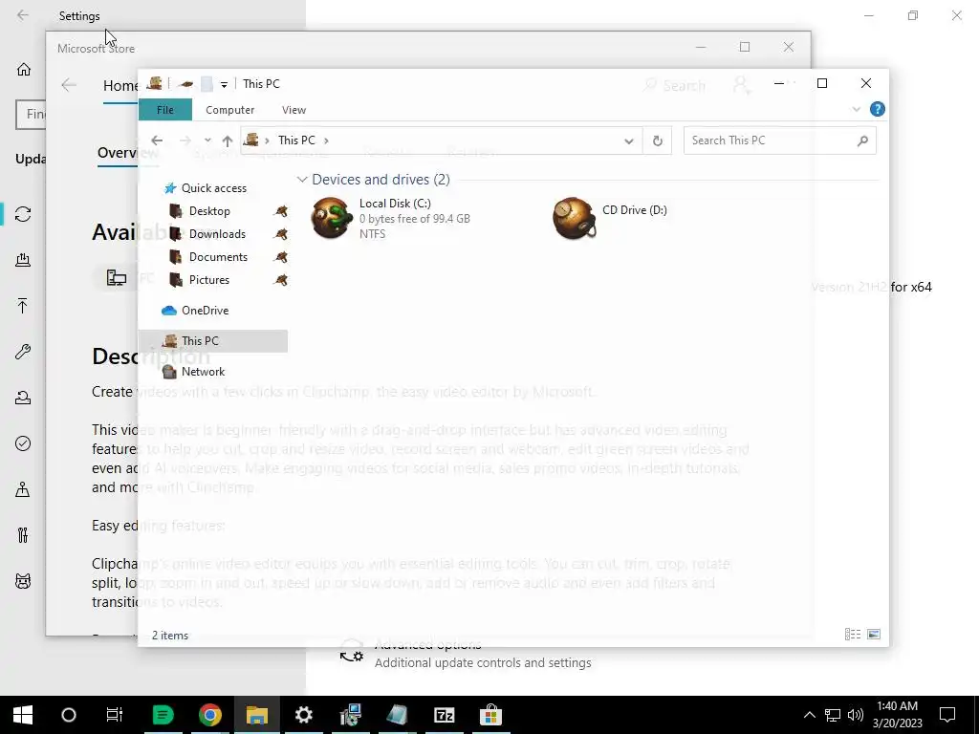
Task: Open Google Chrome from the taskbar
Action: [x=210, y=715]
